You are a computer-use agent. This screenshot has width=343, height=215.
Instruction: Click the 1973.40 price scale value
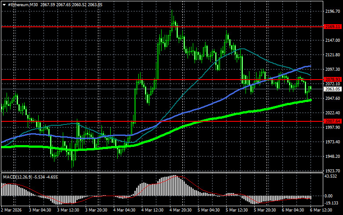333,142
